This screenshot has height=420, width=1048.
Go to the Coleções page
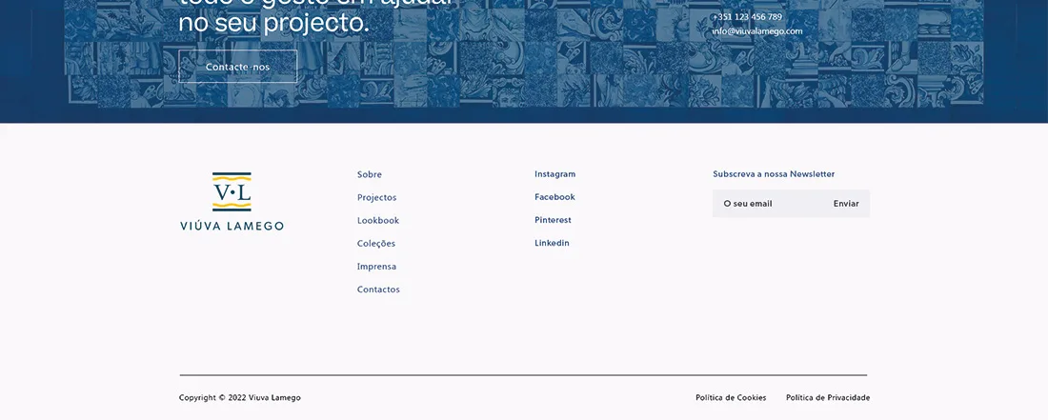pyautogui.click(x=375, y=244)
